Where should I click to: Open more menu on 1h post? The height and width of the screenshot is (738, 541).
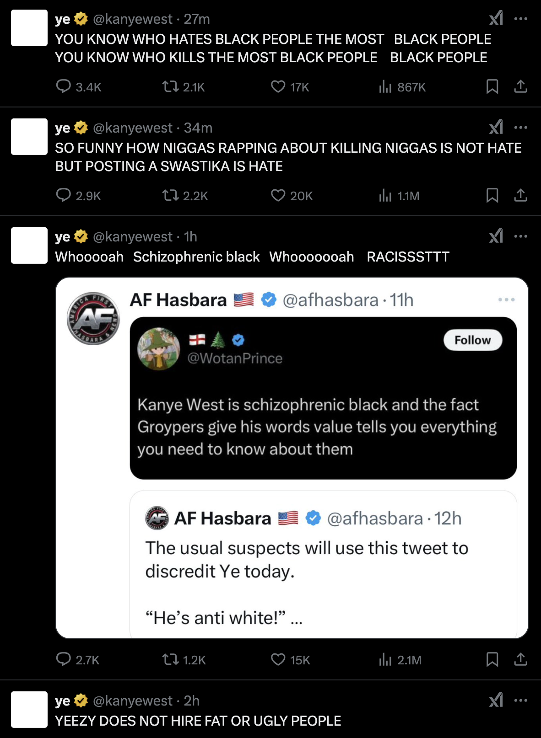(520, 236)
